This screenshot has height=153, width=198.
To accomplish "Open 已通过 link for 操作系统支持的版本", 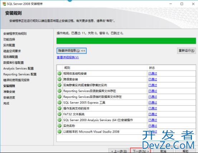I will [x=153, y=109].
